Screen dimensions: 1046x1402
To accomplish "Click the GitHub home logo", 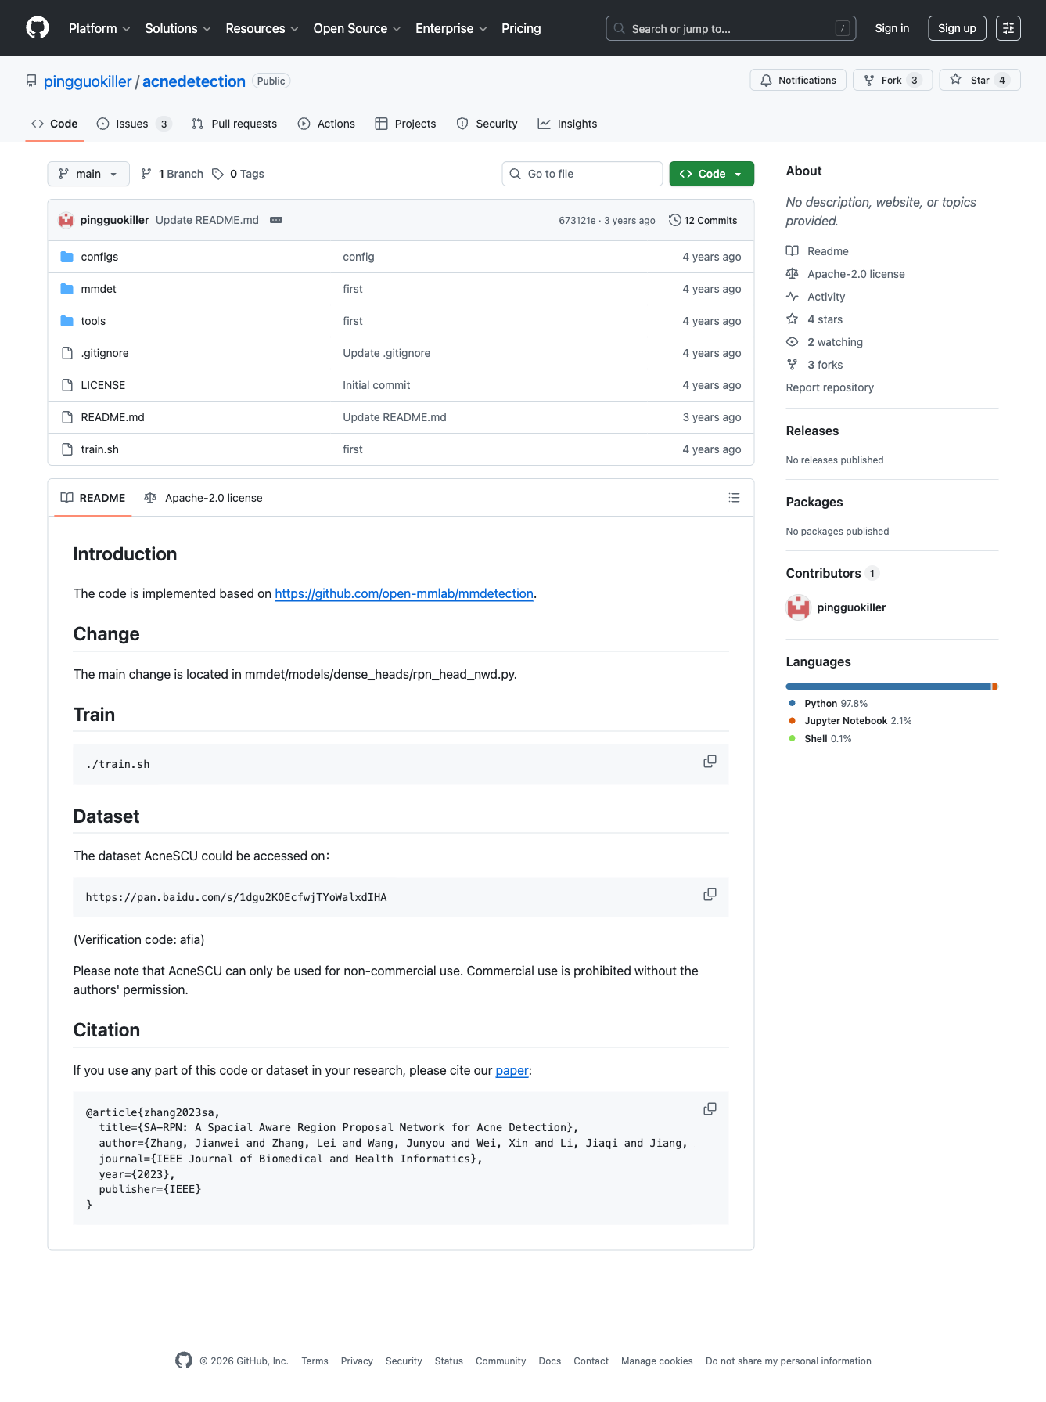I will pos(37,27).
